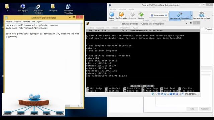
Task: Click shared folders indicator in VM status bar
Action: point(168,94)
